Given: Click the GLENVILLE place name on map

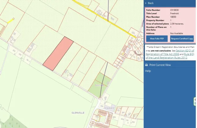Looking at the screenshot, I should coord(78,113).
